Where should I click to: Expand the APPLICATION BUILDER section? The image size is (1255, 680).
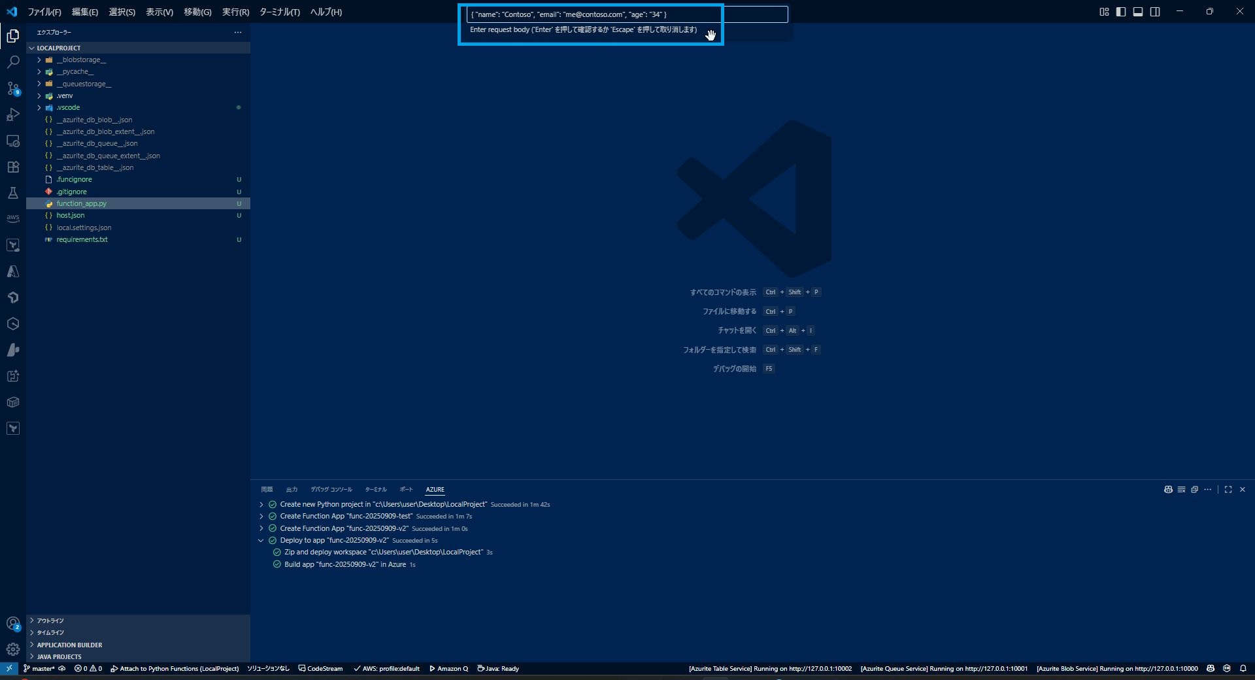tap(69, 644)
